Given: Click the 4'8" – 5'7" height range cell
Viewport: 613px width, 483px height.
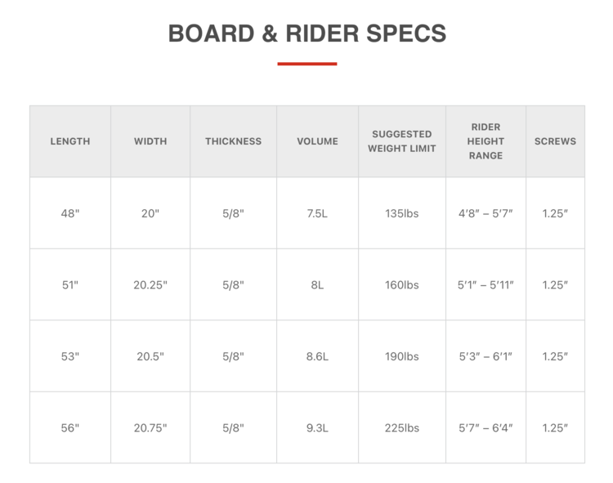Looking at the screenshot, I should click(x=485, y=213).
